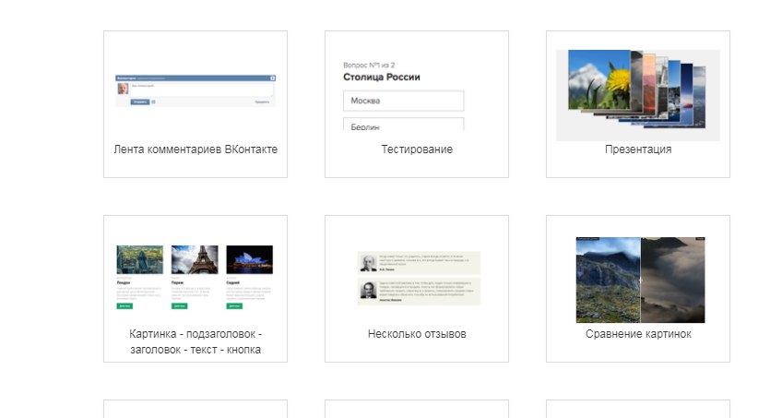Click the Несколько отзывов label
Screen dimensions: 782x418
(417, 334)
